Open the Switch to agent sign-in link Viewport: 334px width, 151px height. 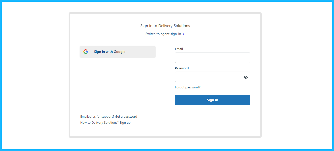pos(163,34)
